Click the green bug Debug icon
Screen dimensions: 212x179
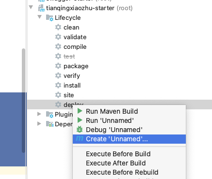[80, 130]
